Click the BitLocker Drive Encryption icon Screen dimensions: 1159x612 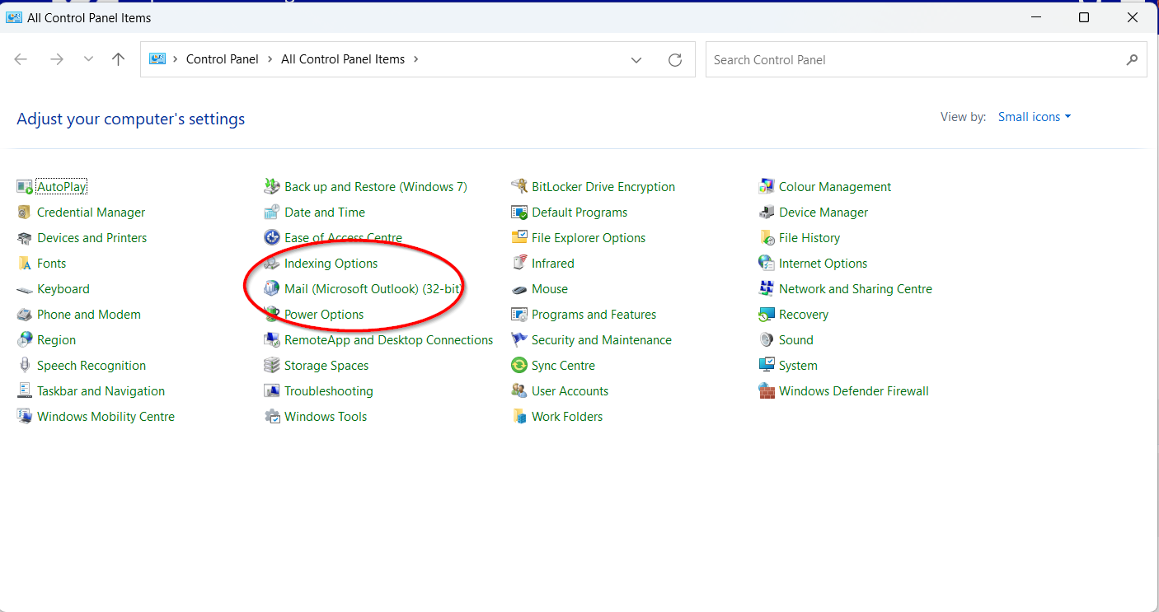[519, 187]
